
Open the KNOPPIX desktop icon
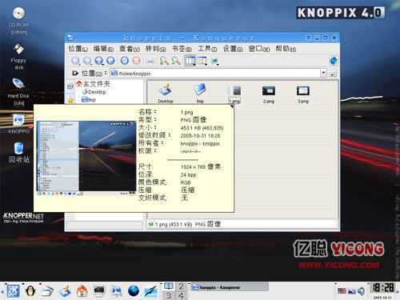18,124
